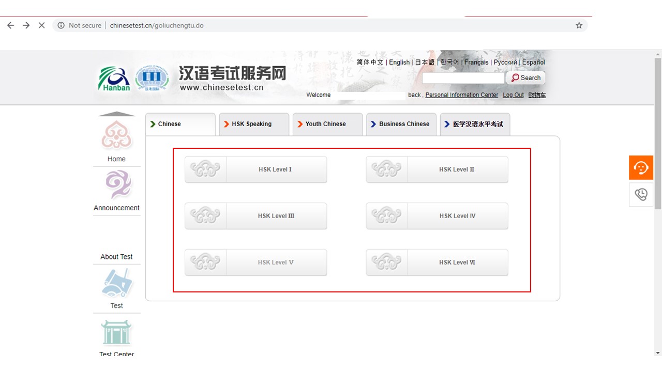
Task: Stop page loading with the X icon
Action: 42,25
